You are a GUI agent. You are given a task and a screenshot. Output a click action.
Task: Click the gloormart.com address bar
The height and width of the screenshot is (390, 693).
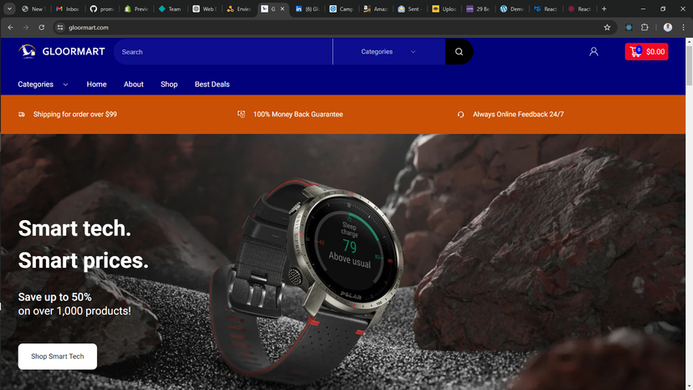334,28
